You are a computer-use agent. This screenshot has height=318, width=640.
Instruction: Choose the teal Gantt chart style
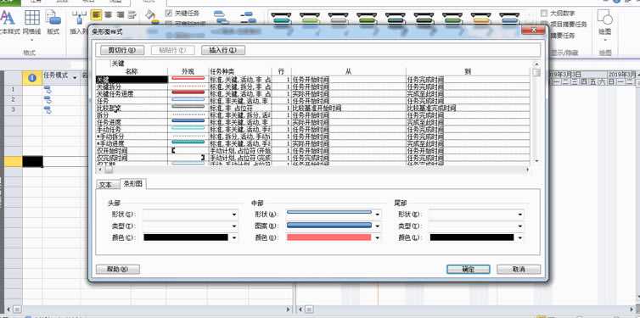(x=281, y=18)
